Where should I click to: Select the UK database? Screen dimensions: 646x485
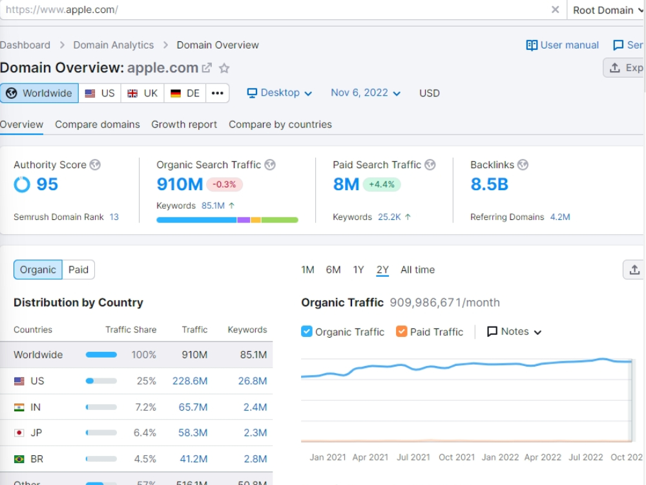[143, 93]
